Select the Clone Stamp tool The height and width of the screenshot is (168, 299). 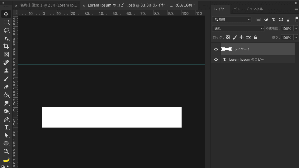click(x=6, y=71)
